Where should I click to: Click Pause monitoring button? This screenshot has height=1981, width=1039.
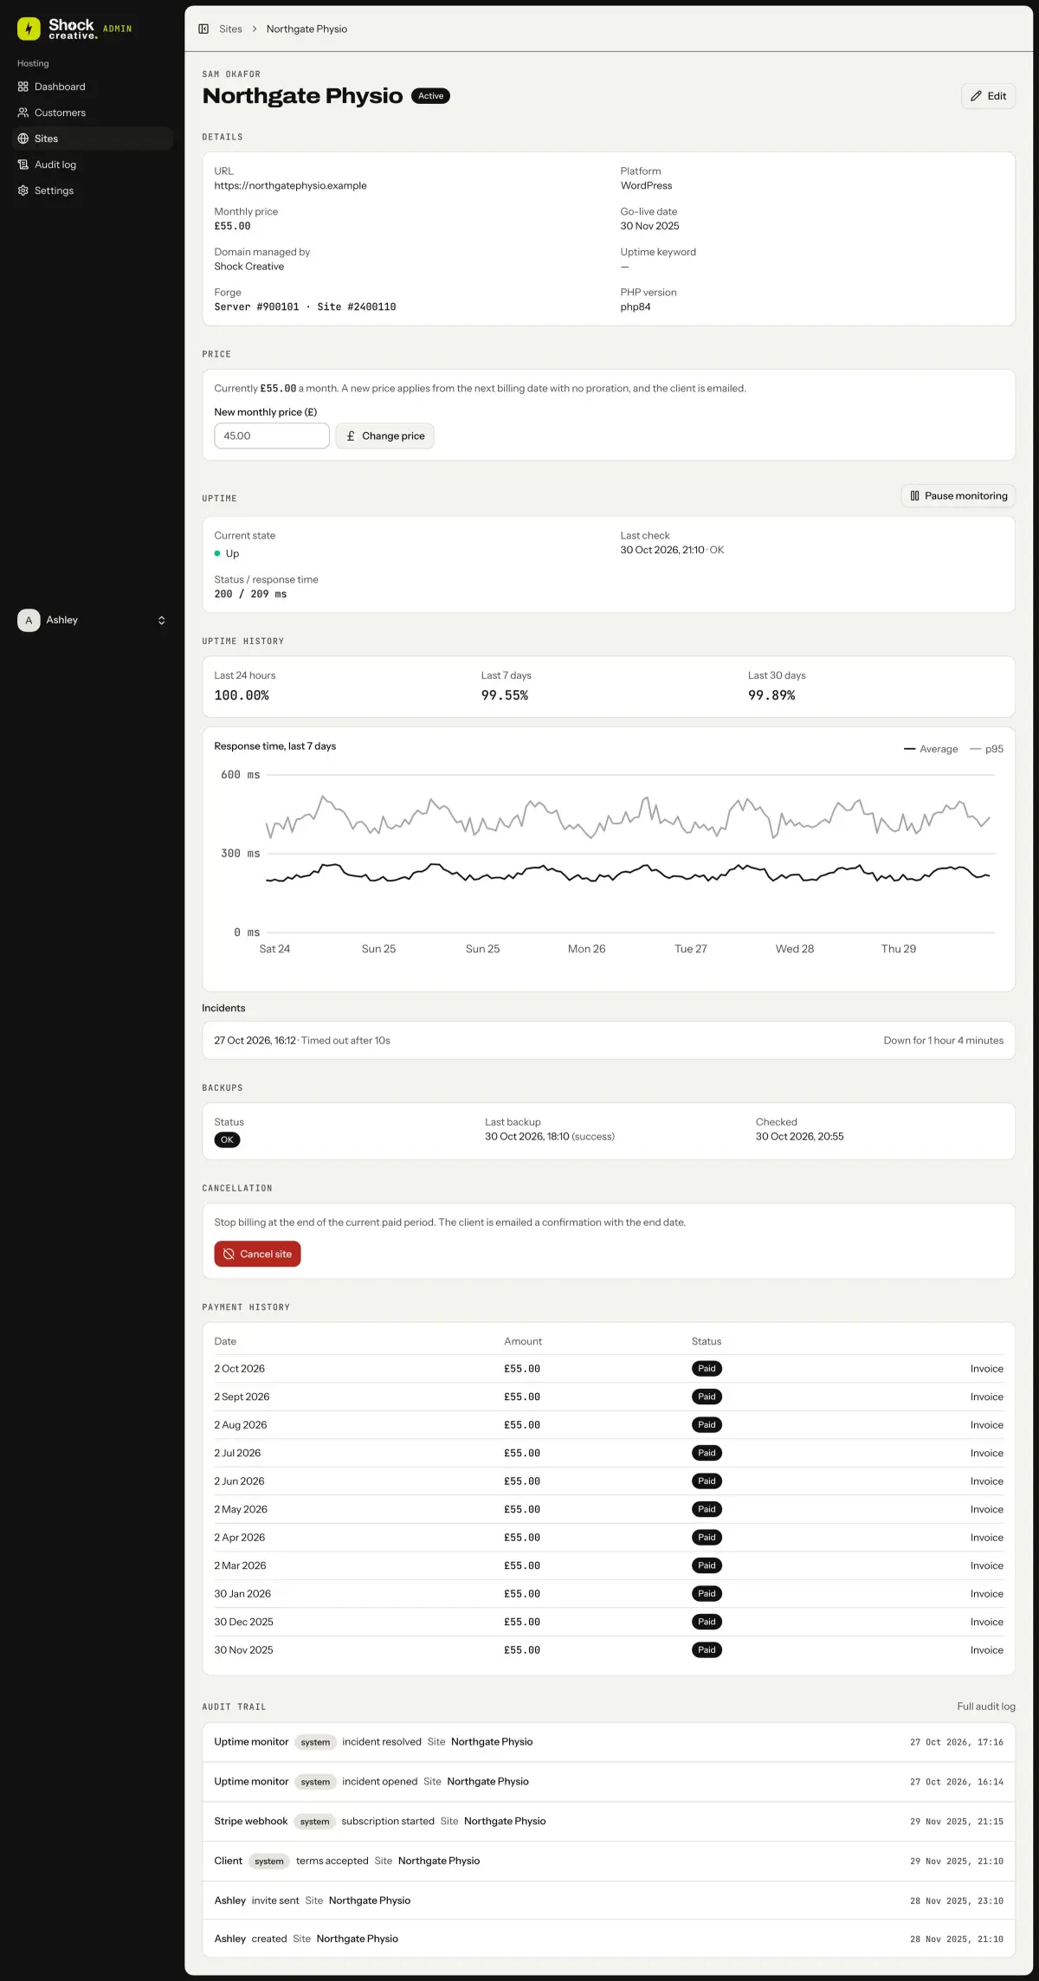[958, 495]
